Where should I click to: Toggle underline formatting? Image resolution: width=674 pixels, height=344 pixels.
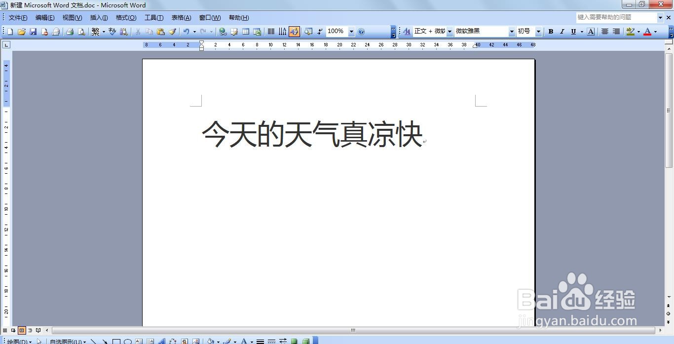(573, 32)
